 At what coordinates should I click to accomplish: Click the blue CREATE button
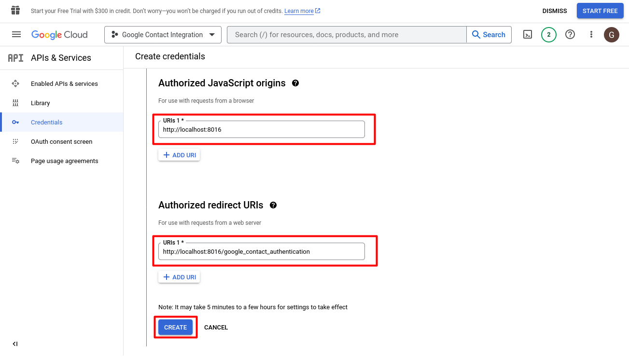(x=175, y=327)
